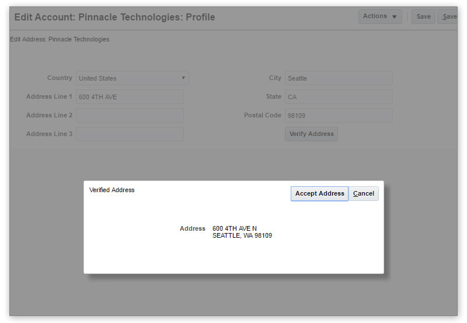Expand the Country dropdown showing United States
This screenshot has height=323, width=467.
click(133, 78)
